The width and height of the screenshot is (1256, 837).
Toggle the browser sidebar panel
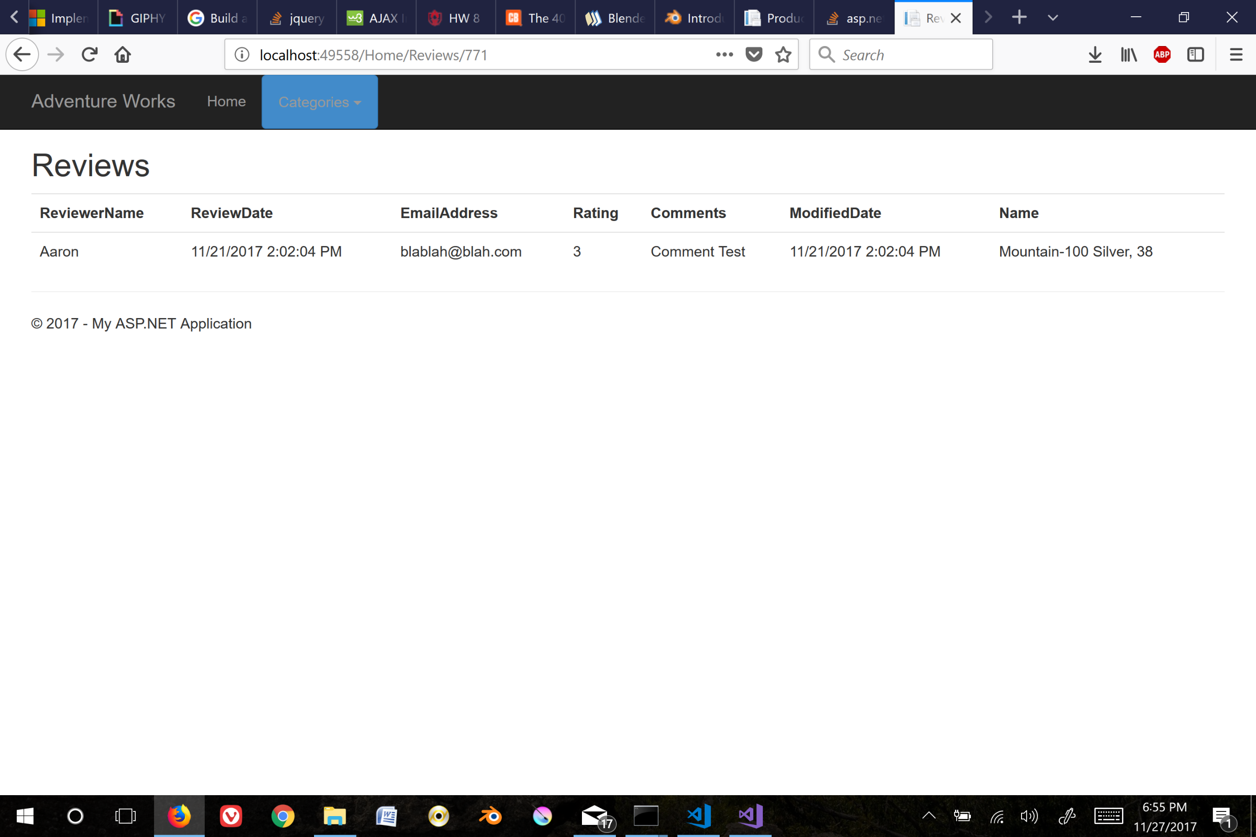click(1196, 54)
